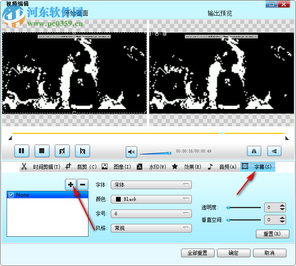Click the timeline end trim marker
This screenshot has height=266, width=296.
pos(287,138)
